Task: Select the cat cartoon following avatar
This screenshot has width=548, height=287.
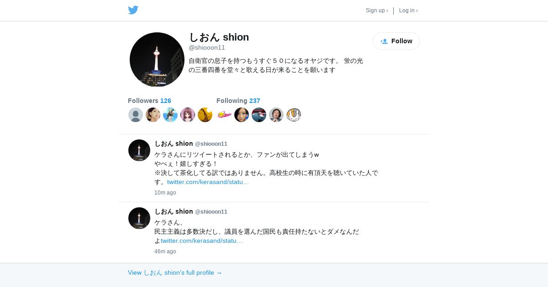Action: click(294, 115)
